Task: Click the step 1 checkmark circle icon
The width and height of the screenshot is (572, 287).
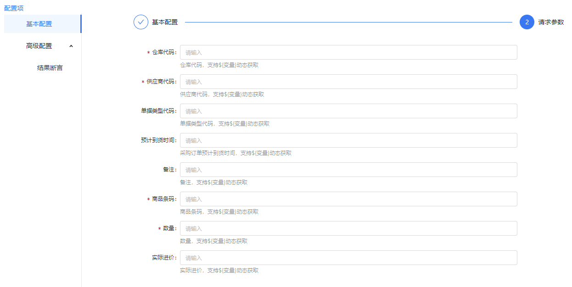Action: point(141,22)
